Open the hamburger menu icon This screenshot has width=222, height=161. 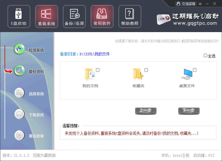coord(200,4)
